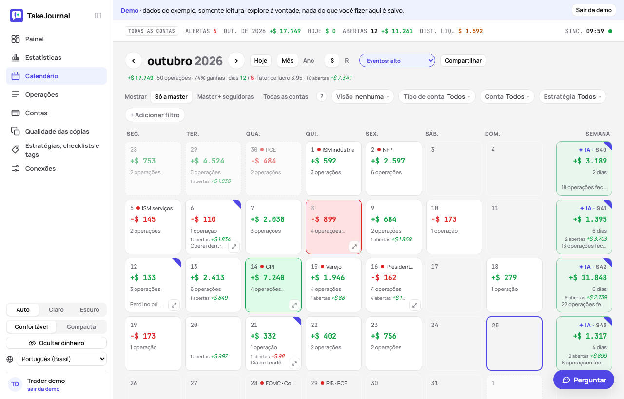Click + Adicionar filtro button
624x399 pixels.
tap(155, 115)
